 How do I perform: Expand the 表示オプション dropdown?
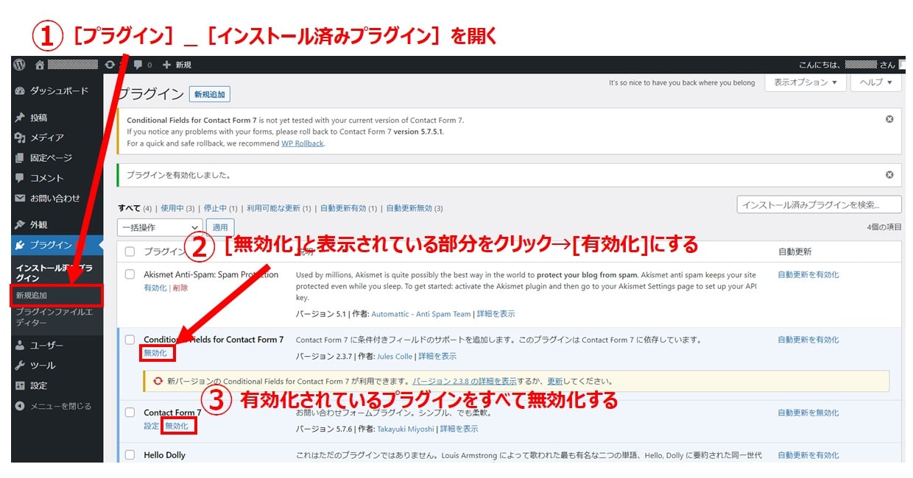(806, 82)
